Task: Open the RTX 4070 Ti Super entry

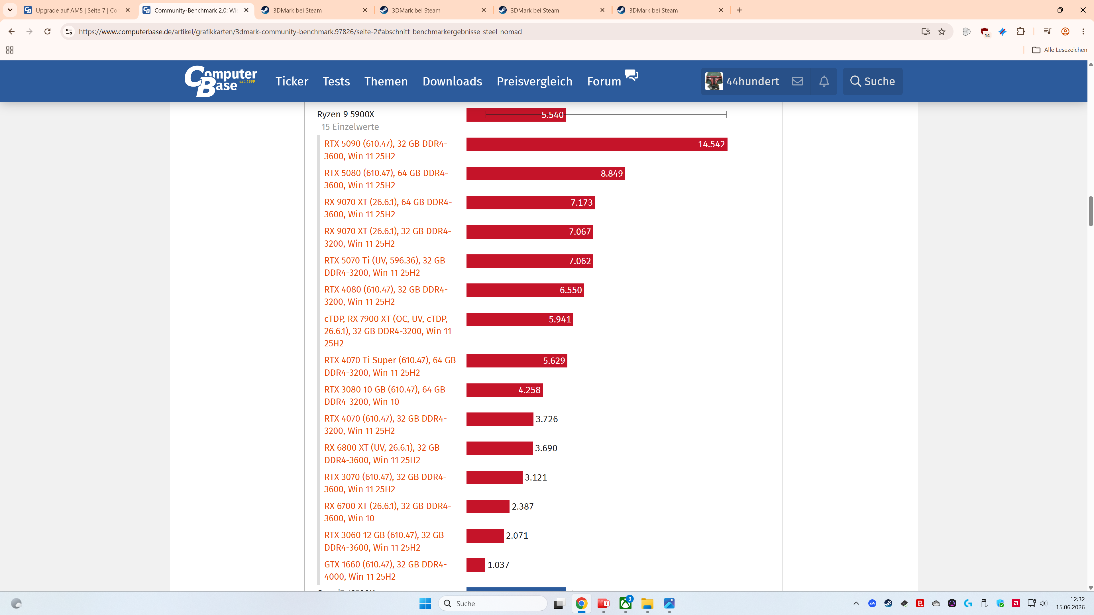Action: click(390, 366)
